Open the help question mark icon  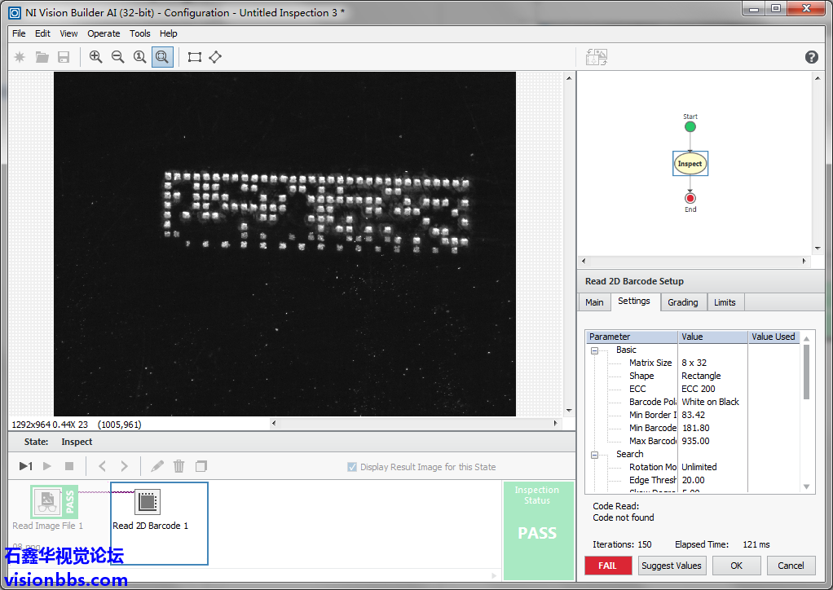point(811,57)
